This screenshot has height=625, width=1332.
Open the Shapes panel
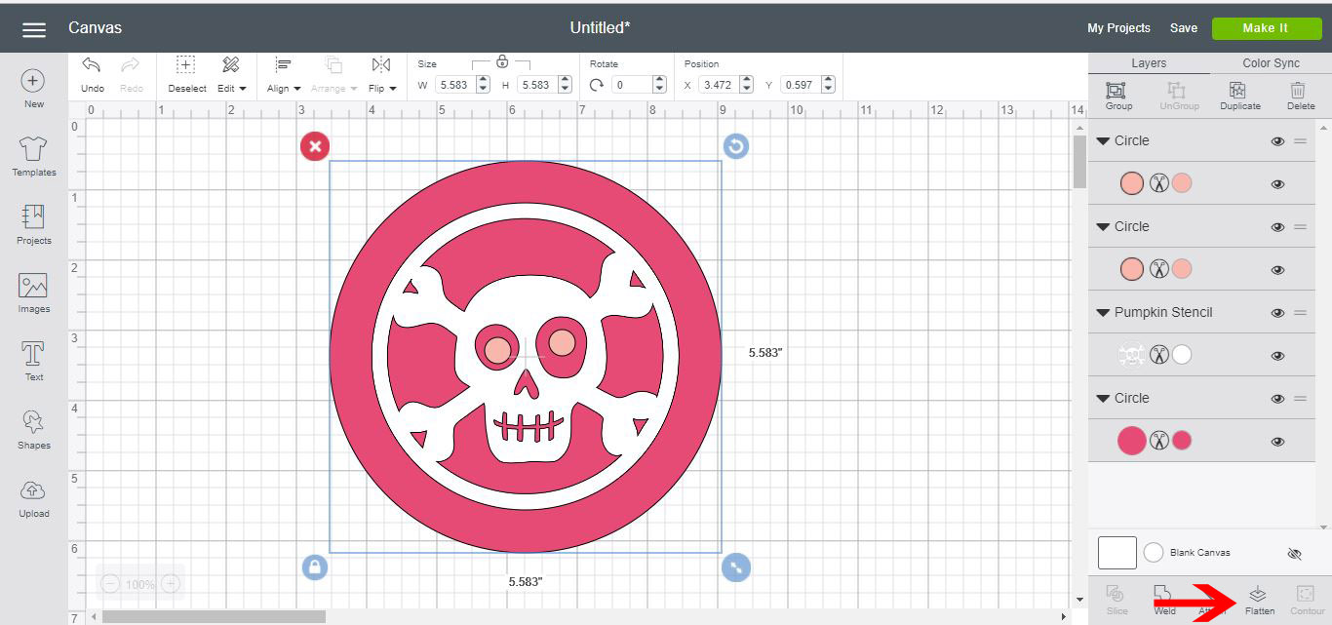(32, 430)
